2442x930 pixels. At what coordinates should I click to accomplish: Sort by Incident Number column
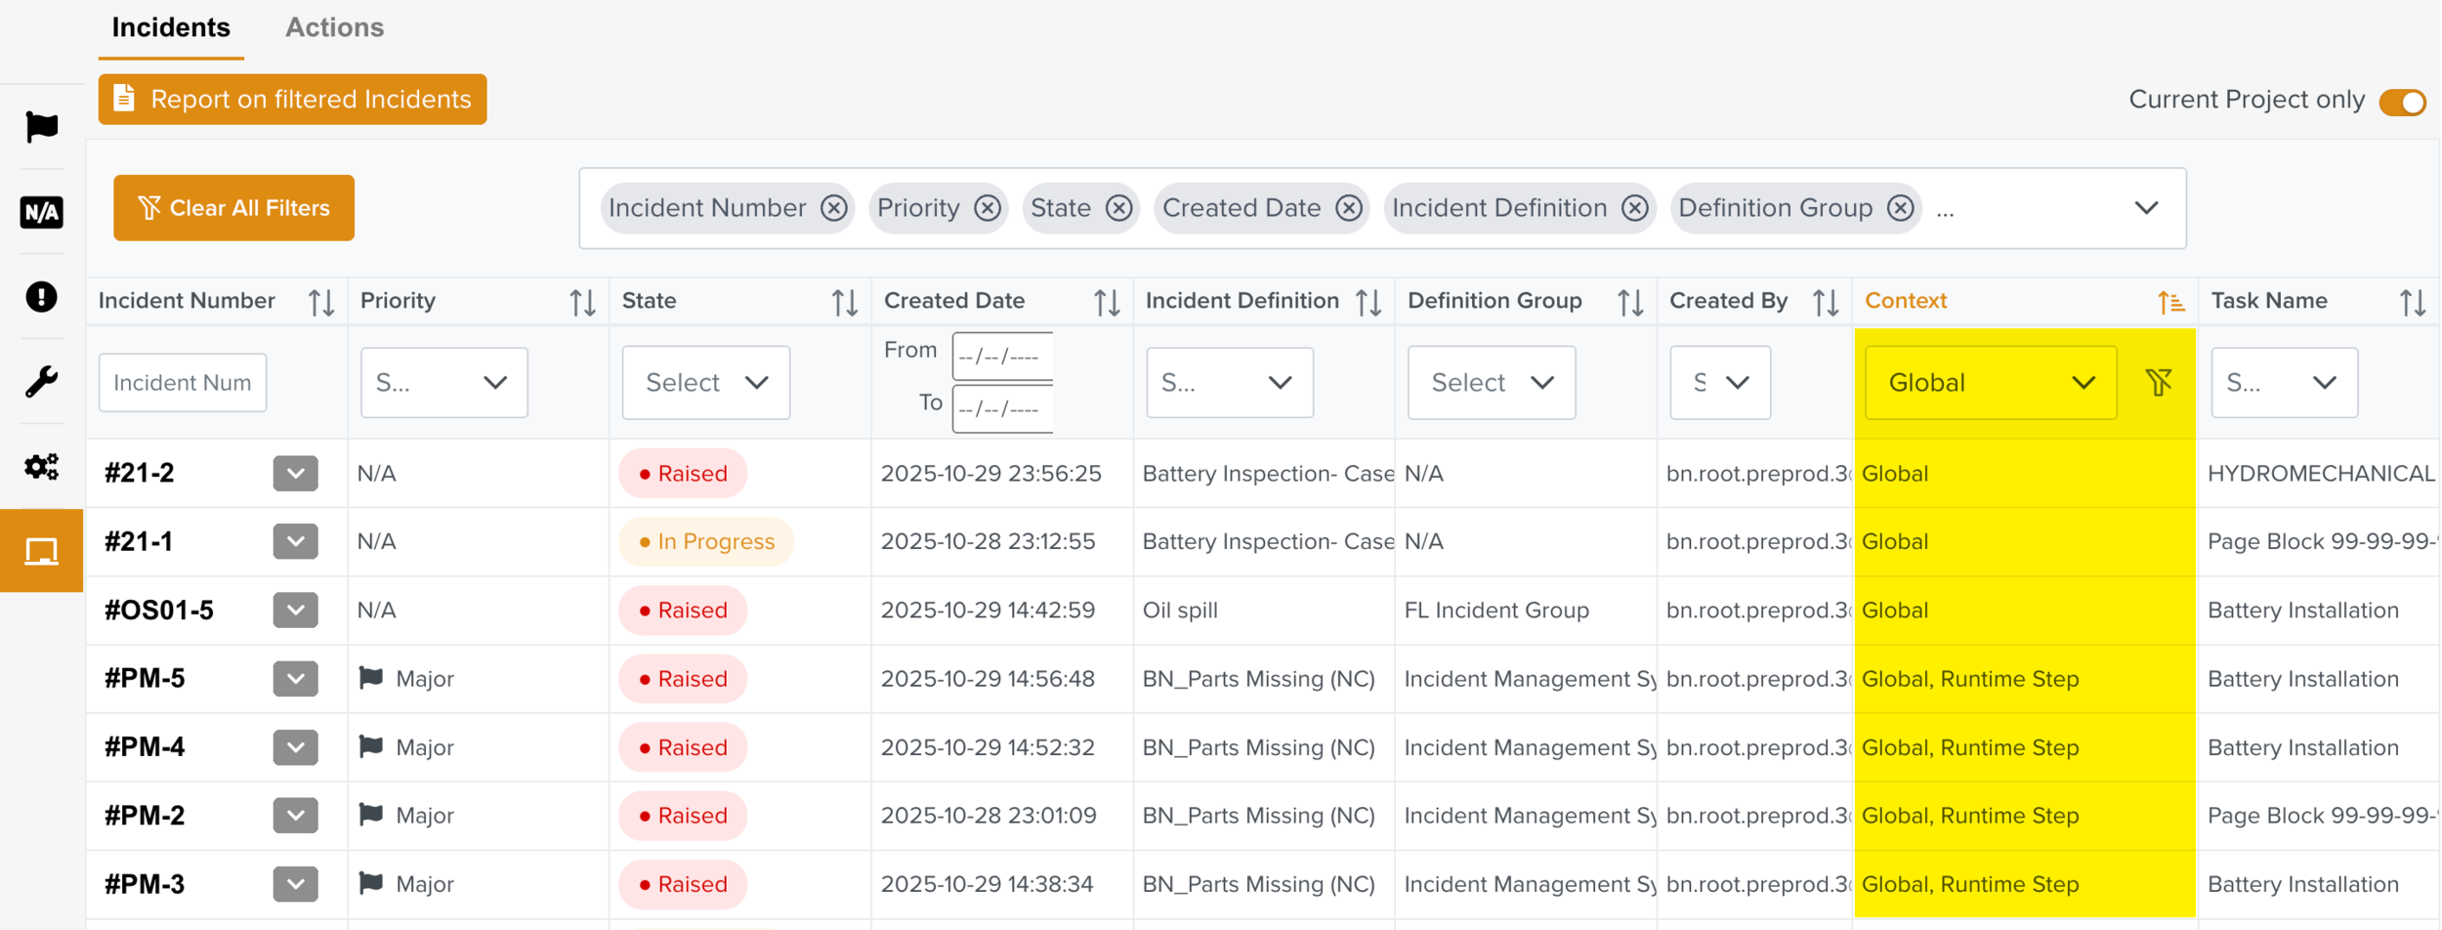(x=321, y=302)
